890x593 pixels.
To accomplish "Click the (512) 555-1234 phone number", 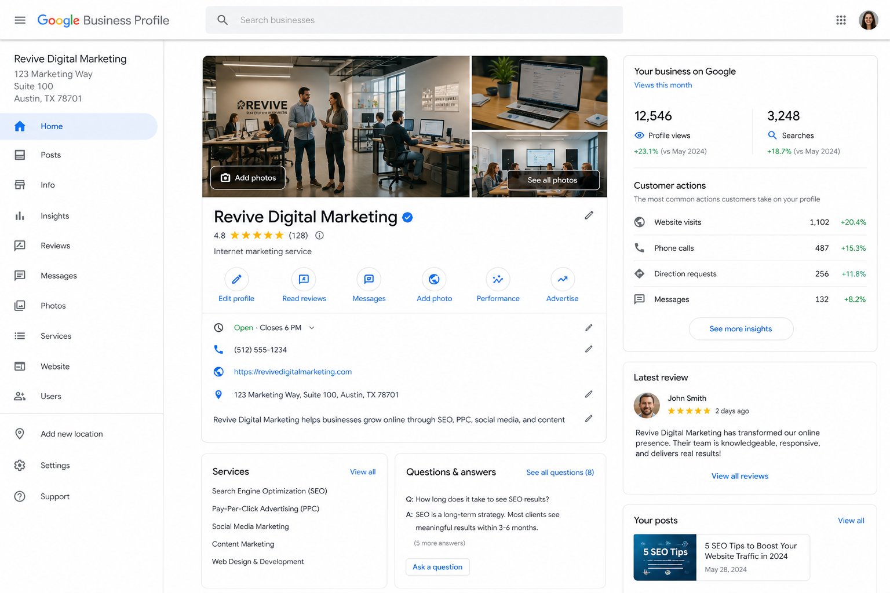I will (260, 350).
